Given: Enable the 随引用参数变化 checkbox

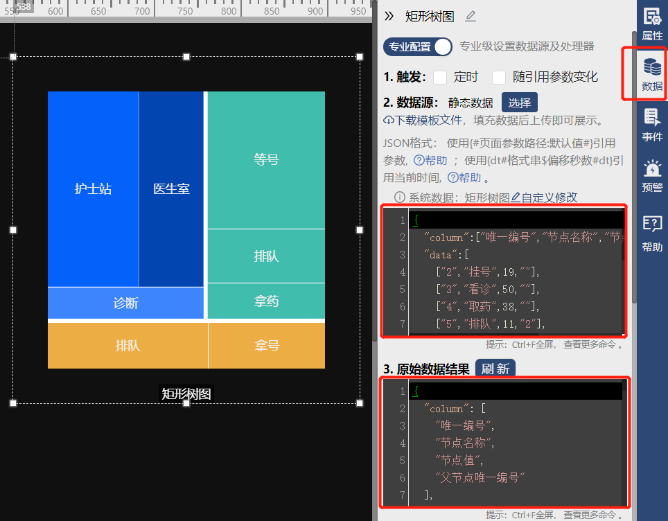Looking at the screenshot, I should click(x=498, y=78).
